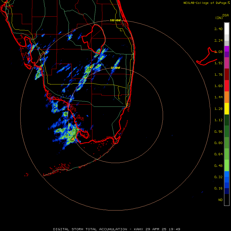This screenshot has height=231, width=231.
Task: Click the 1.12 legend value
Action: click(x=218, y=120)
